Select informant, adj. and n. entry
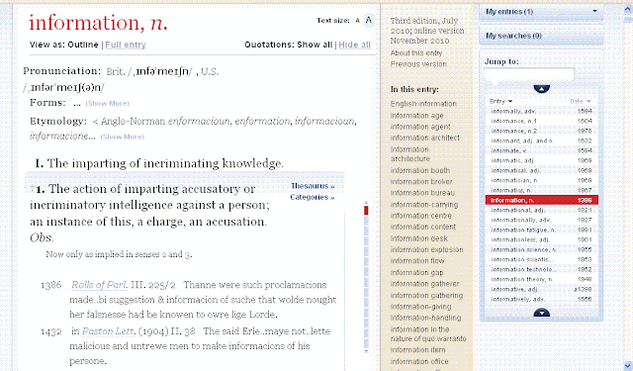The image size is (633, 371). click(x=541, y=140)
